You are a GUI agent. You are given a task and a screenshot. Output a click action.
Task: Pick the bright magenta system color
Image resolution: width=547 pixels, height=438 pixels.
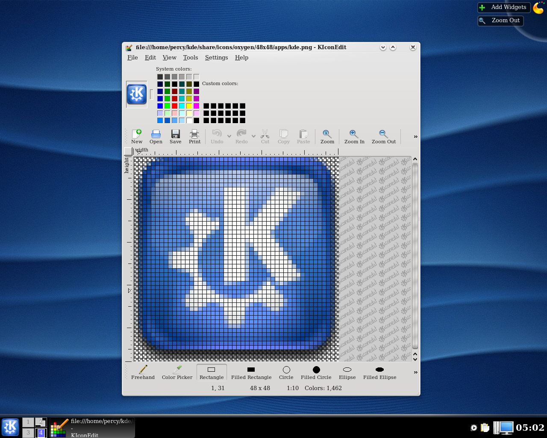(196, 106)
